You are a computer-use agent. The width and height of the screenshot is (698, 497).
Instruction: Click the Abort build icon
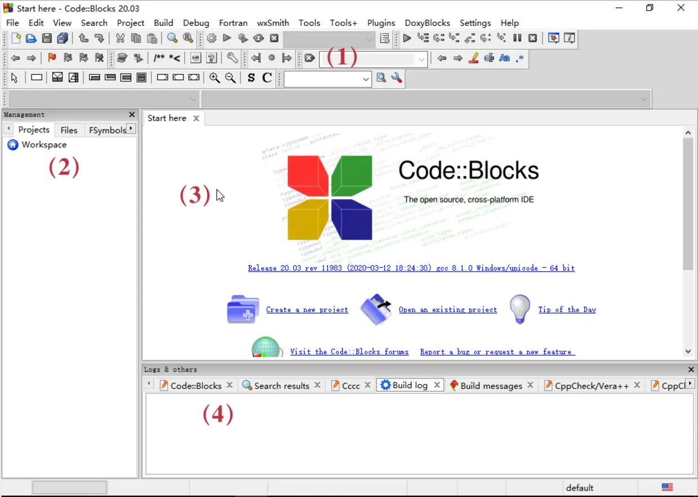(x=274, y=38)
